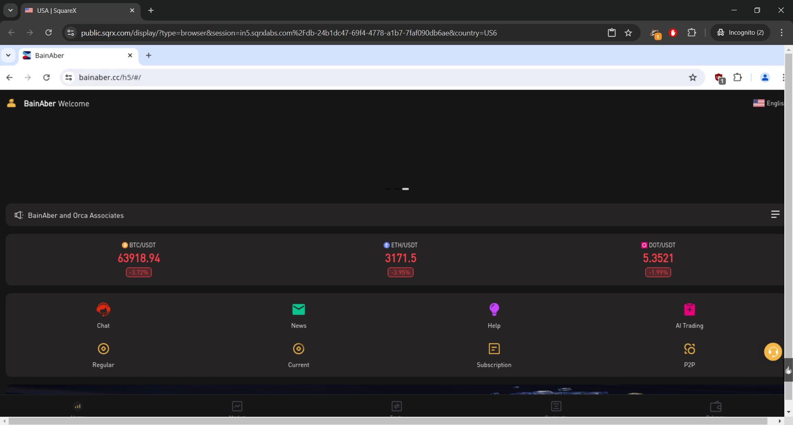Viewport: 793px width, 425px height.
Task: Click the floating customer service headset button
Action: (773, 352)
